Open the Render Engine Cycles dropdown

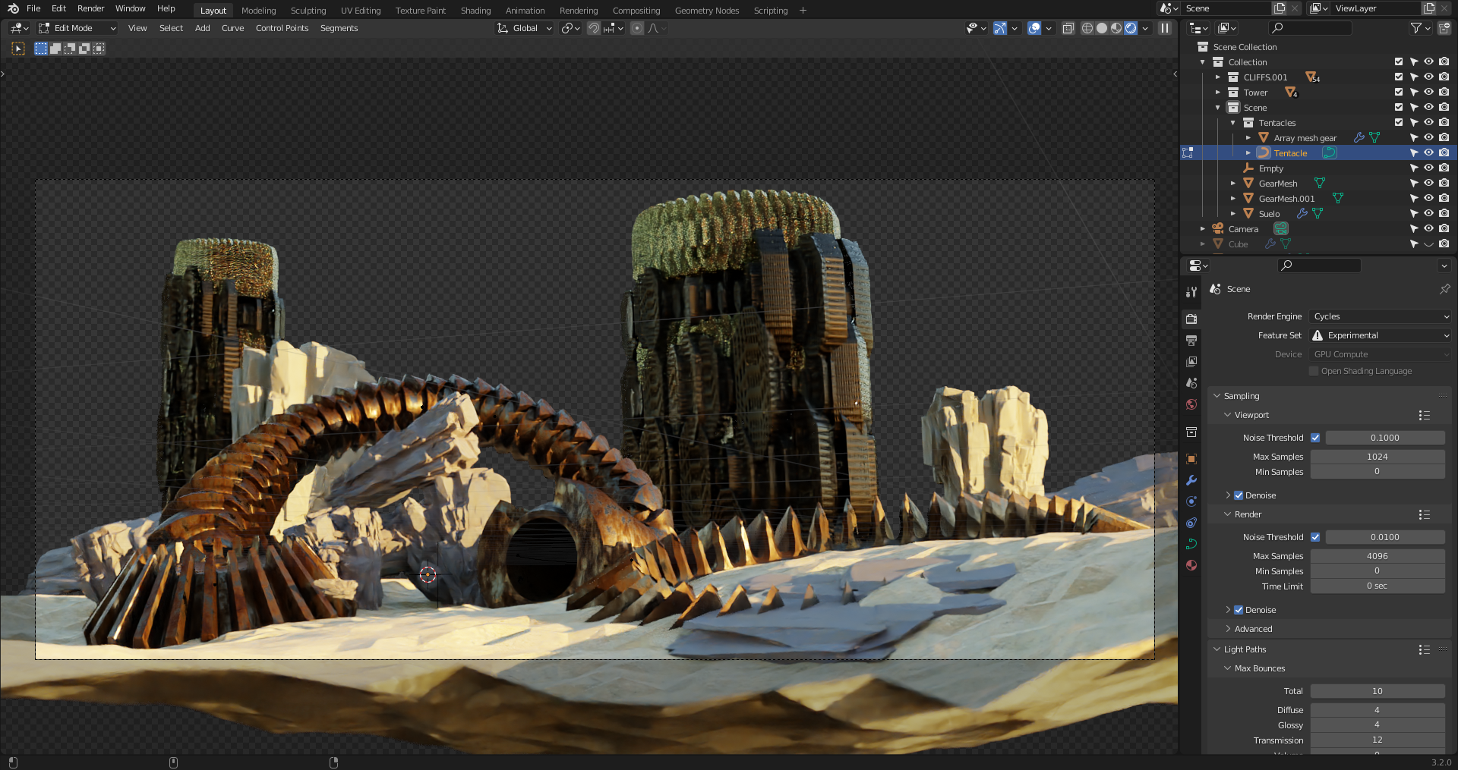coord(1380,316)
